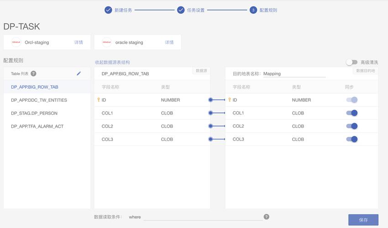Click the 同步 column header

tap(349, 87)
